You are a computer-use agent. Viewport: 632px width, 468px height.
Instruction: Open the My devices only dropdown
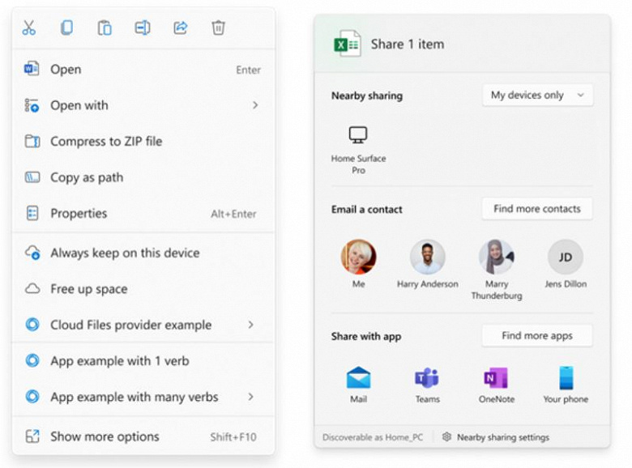coord(537,95)
